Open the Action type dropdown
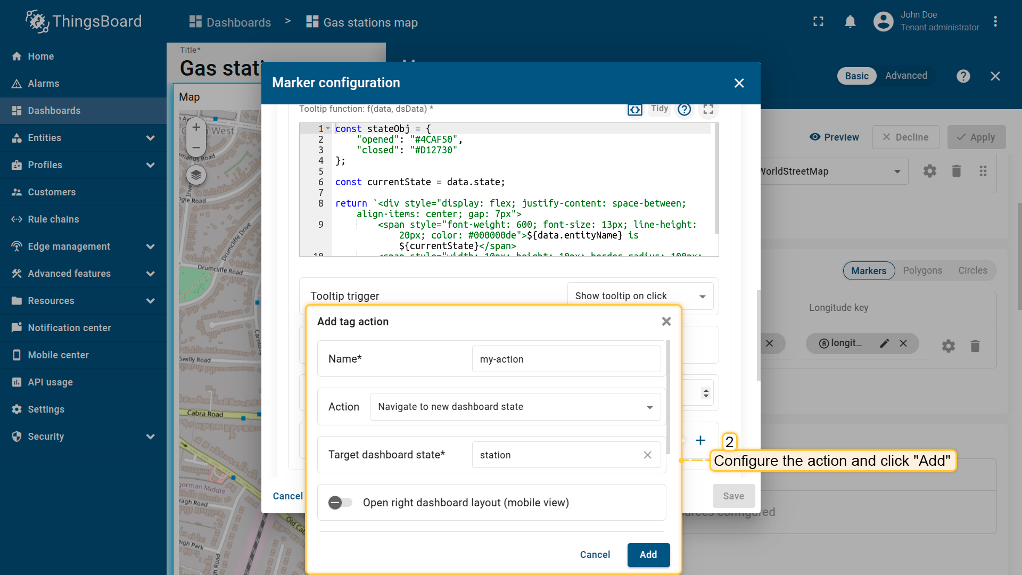Screen dimensions: 1022x575 point(515,407)
